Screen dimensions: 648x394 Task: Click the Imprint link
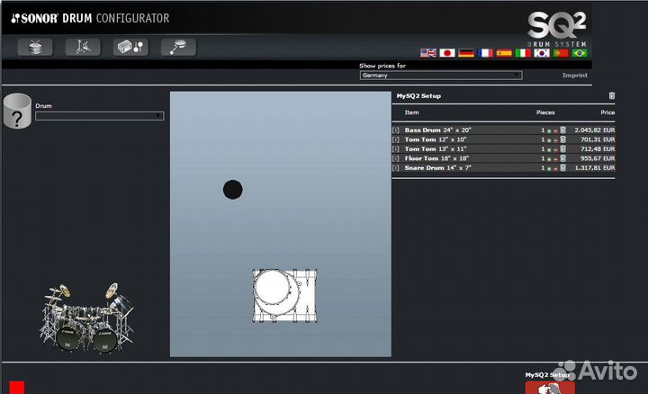pos(574,76)
